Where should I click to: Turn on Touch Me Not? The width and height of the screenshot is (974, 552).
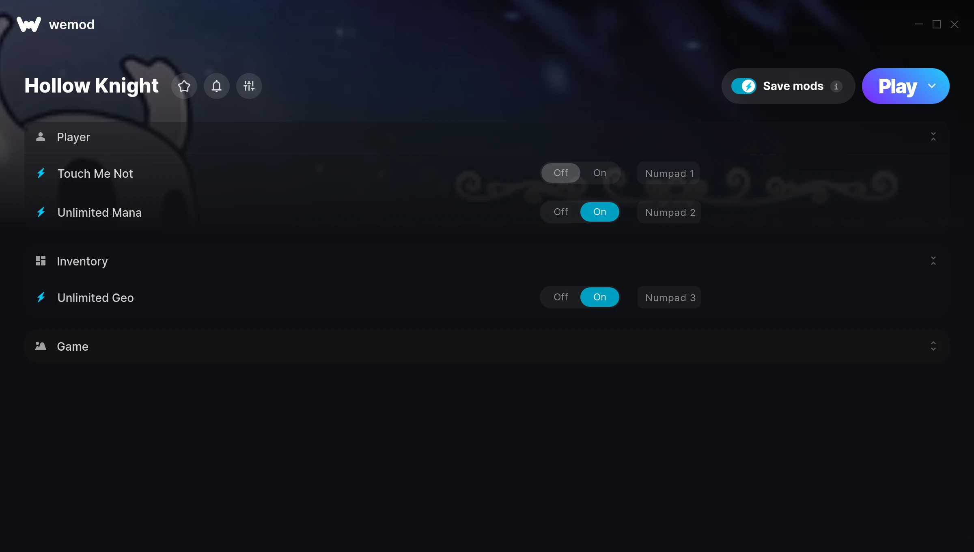point(600,173)
